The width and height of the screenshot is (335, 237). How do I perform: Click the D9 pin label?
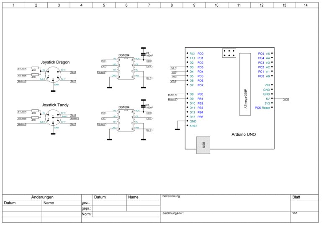coord(191,99)
